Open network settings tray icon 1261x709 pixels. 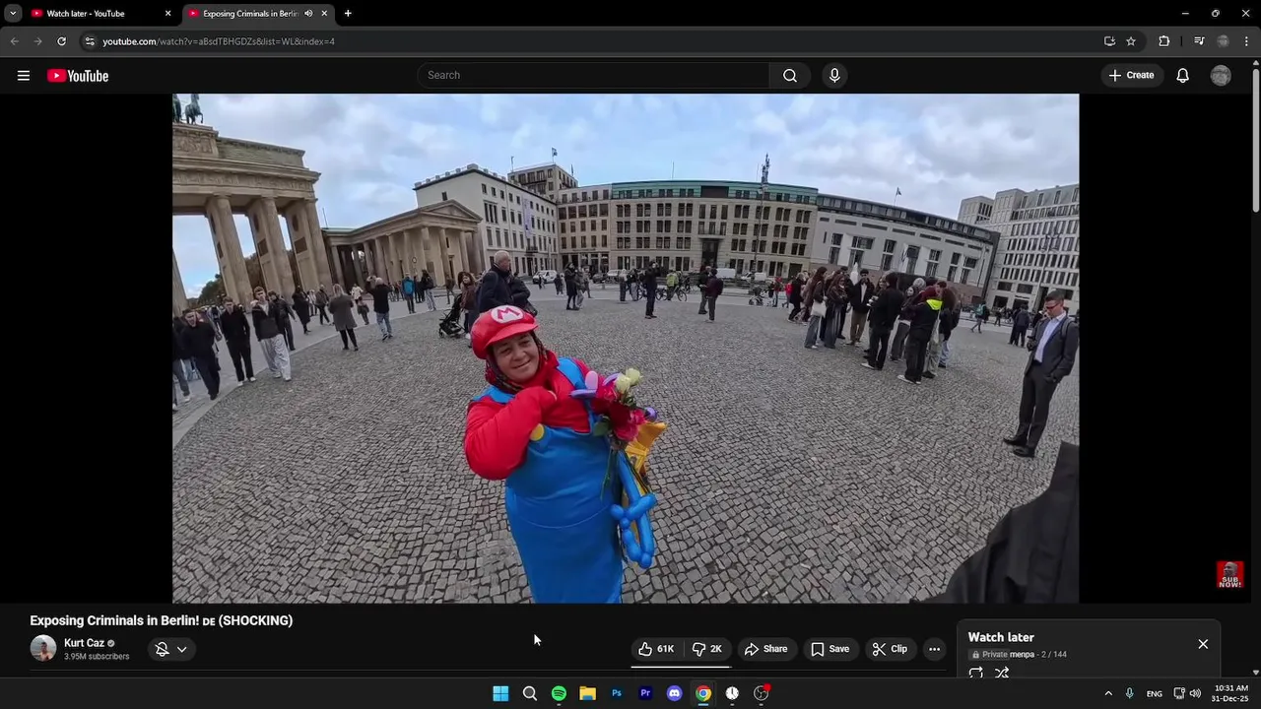(x=1179, y=693)
